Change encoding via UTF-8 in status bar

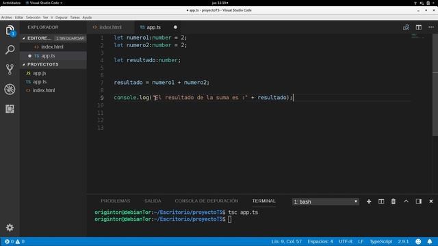click(x=346, y=241)
